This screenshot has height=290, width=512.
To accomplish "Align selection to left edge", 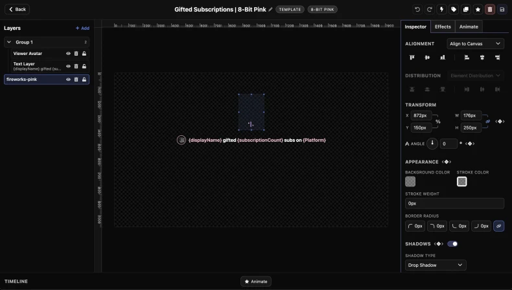I will (x=467, y=58).
